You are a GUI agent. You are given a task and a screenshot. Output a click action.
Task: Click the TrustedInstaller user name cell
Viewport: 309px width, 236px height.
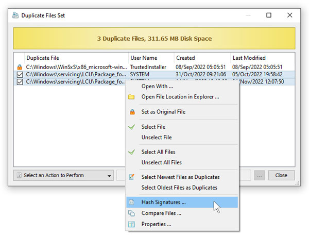[x=148, y=67]
